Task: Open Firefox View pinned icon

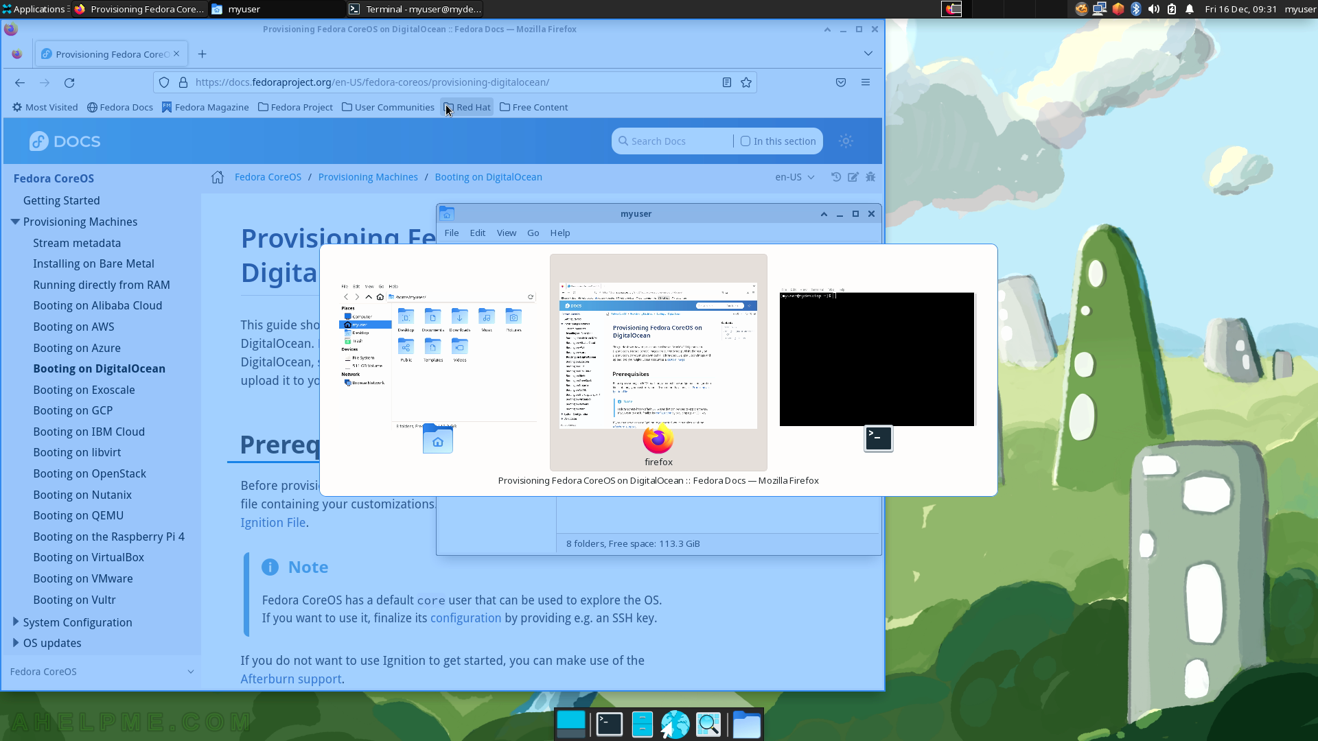Action: [17, 54]
